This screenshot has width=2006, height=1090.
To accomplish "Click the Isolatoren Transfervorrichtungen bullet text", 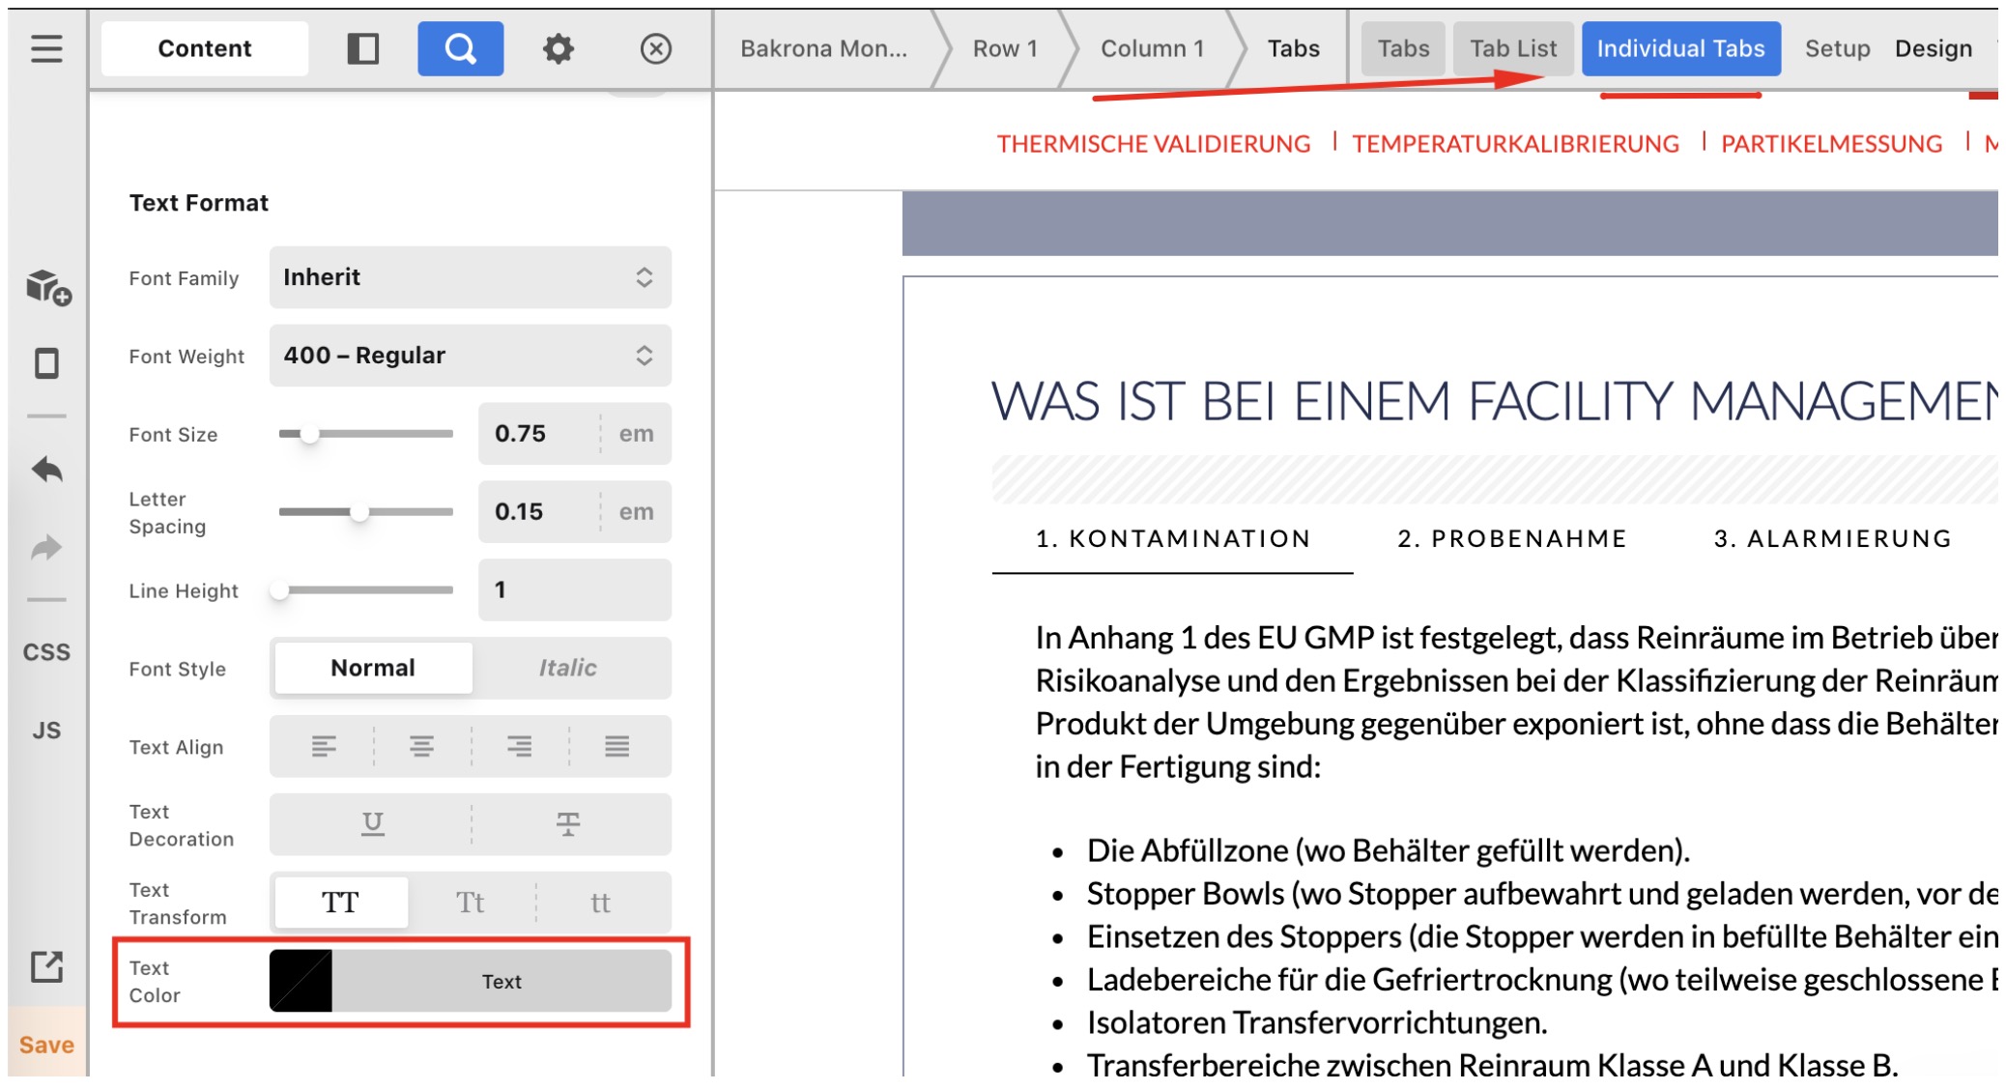I will point(1317,1022).
